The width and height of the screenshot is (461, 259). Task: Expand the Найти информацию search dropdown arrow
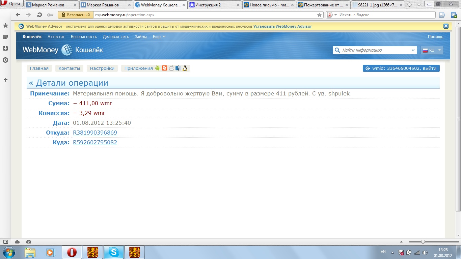pyautogui.click(x=413, y=50)
